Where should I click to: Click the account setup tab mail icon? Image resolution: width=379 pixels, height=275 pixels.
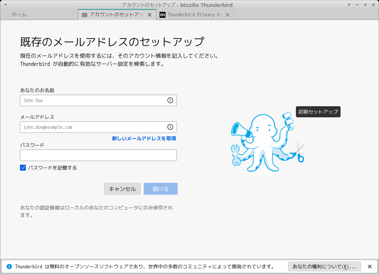[x=85, y=15]
